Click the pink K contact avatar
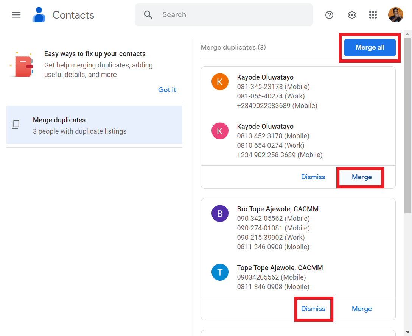Image resolution: width=412 pixels, height=336 pixels. pos(220,131)
